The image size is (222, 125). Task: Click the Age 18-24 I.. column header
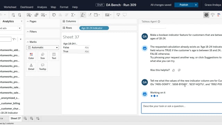tap(70, 43)
